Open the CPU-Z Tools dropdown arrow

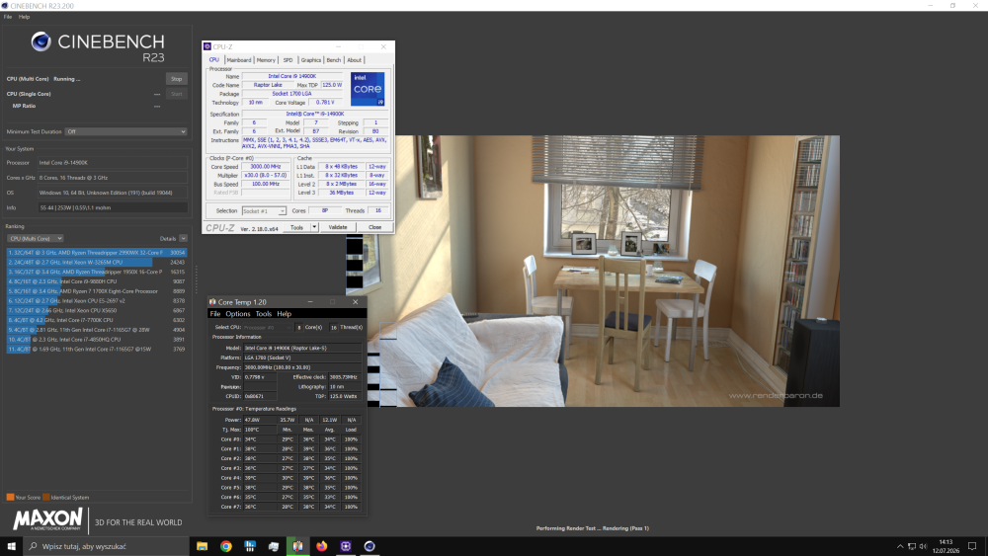click(x=314, y=227)
